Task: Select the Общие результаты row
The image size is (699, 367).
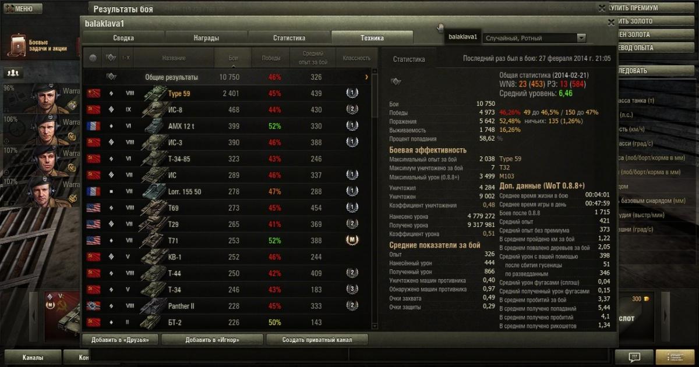Action: click(x=227, y=77)
